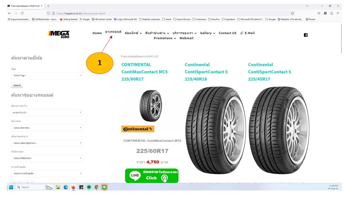Open the Router bookmark
351x199 pixels.
[x=311, y=19]
